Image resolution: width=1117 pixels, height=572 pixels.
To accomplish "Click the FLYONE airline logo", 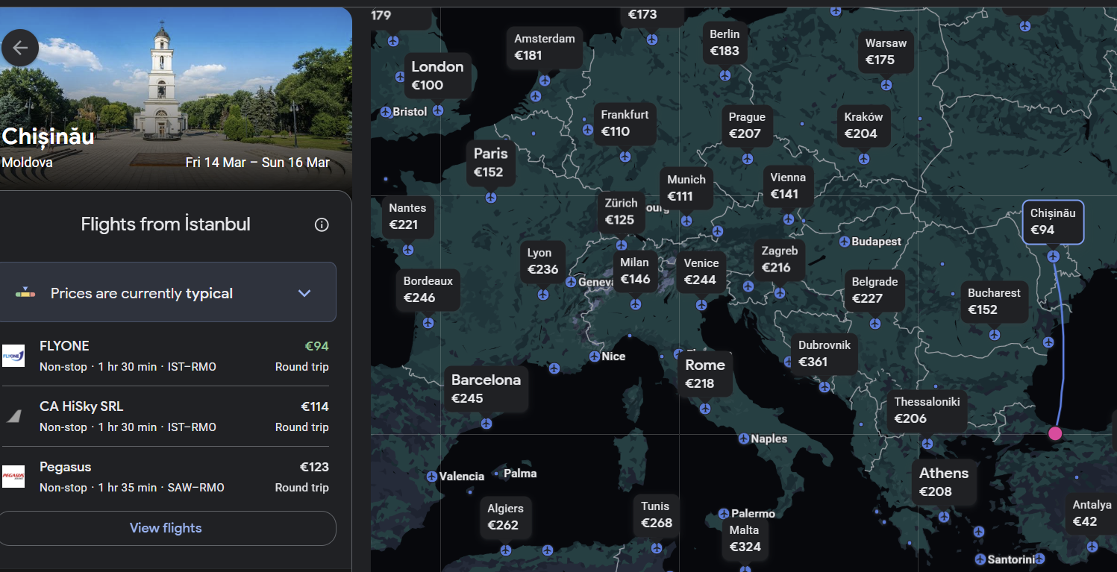I will 13,356.
